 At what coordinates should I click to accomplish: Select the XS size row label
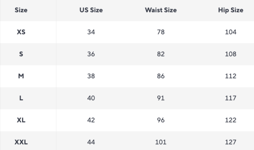(21, 32)
